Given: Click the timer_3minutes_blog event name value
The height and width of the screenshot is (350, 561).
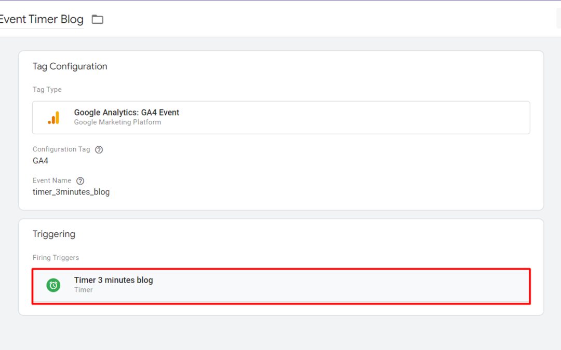Looking at the screenshot, I should coord(71,192).
